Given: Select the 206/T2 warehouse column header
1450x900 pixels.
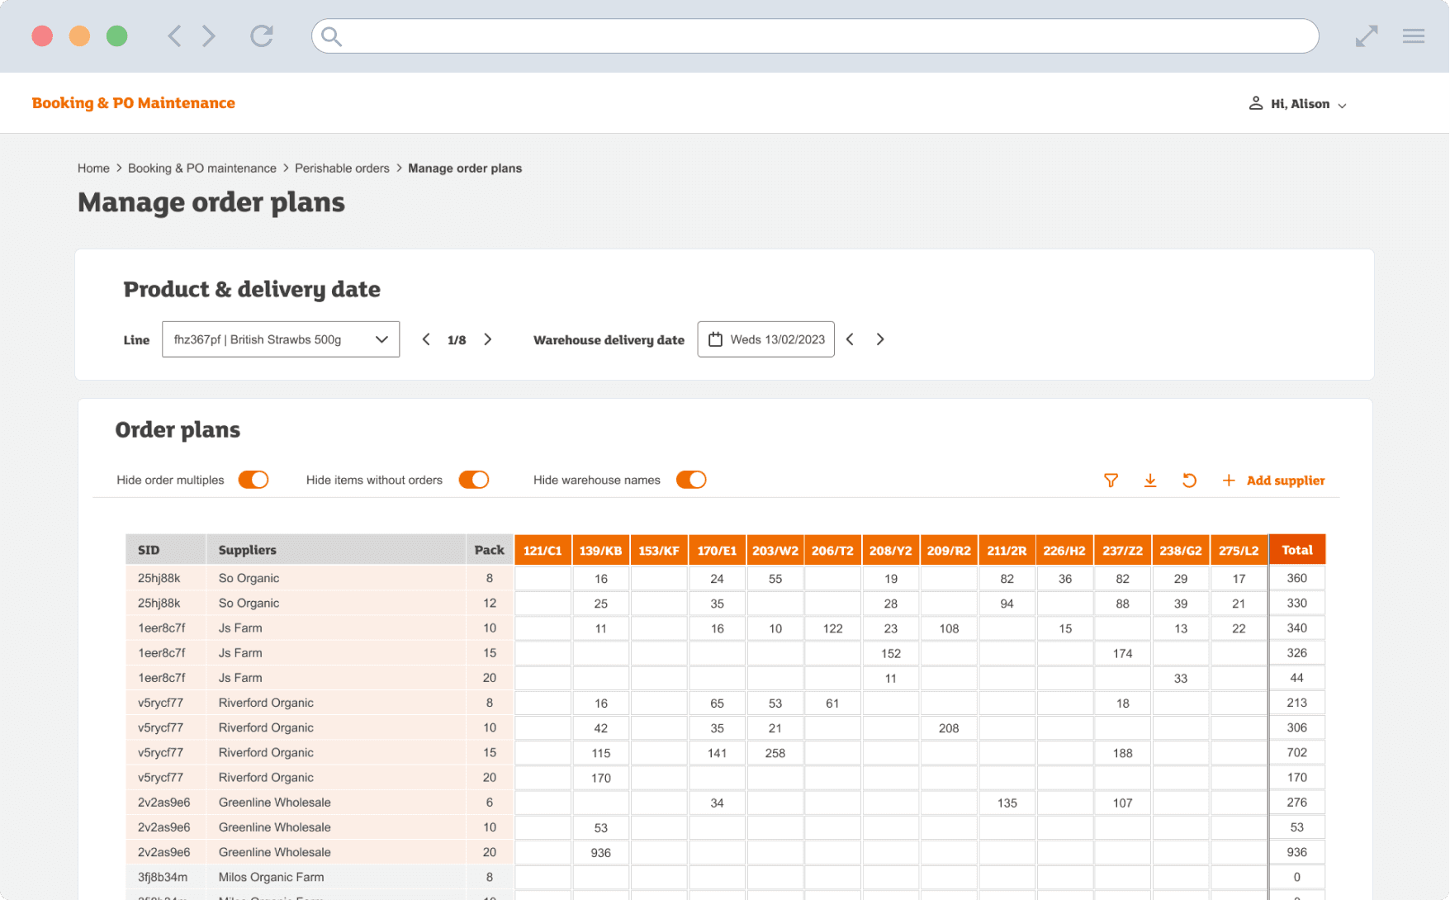Looking at the screenshot, I should pos(832,550).
